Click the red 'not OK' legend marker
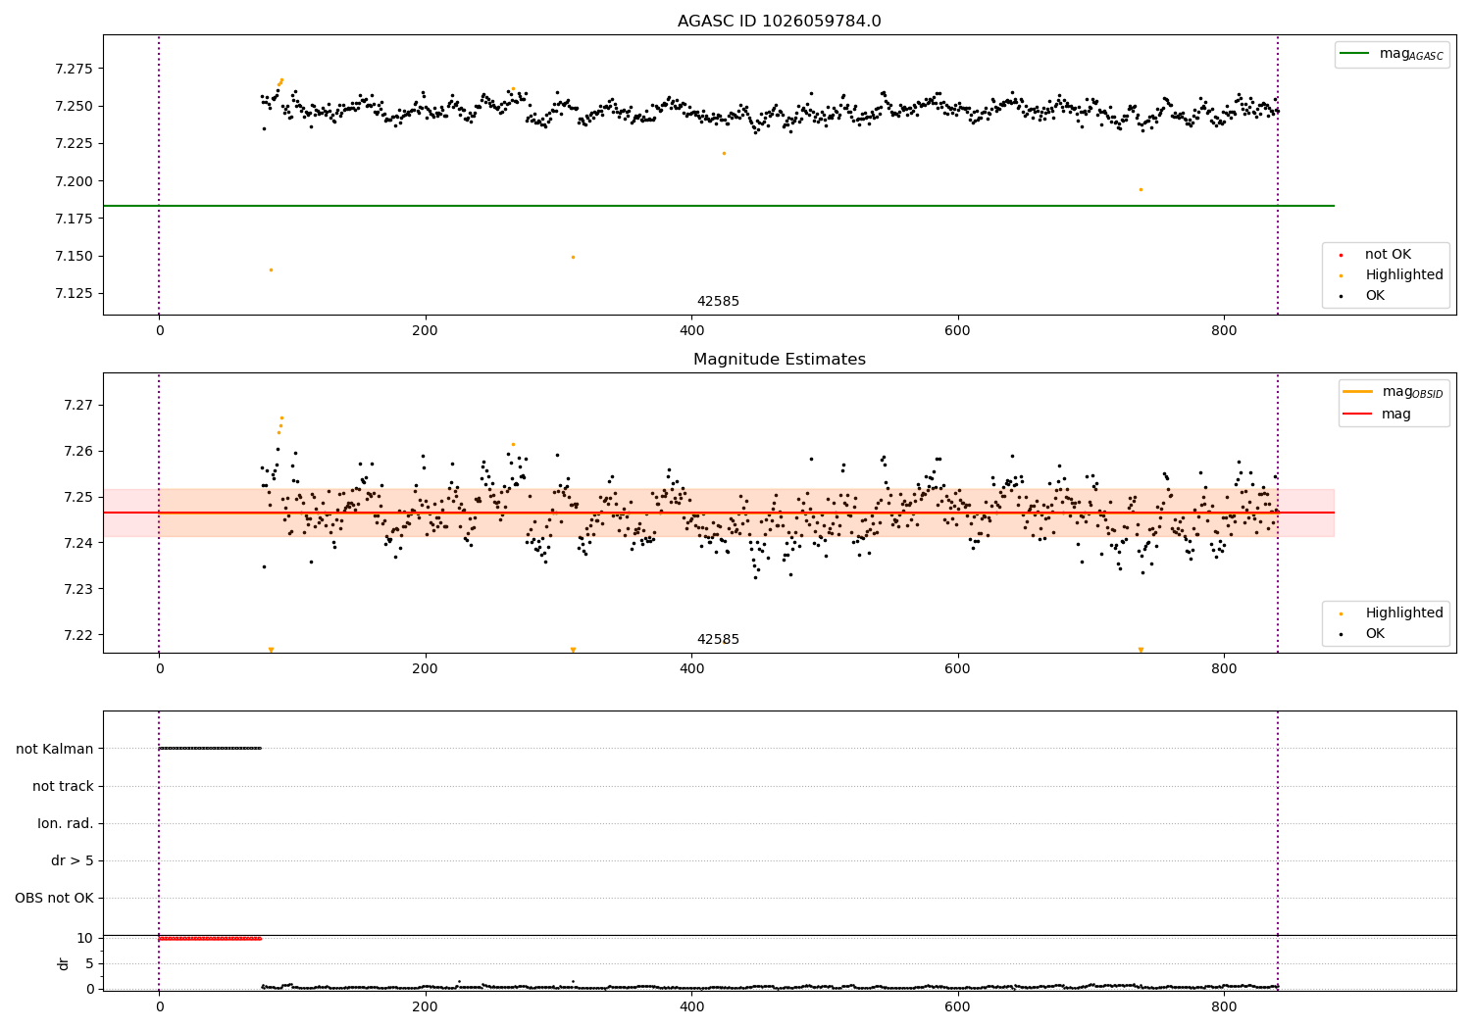 pos(1341,255)
